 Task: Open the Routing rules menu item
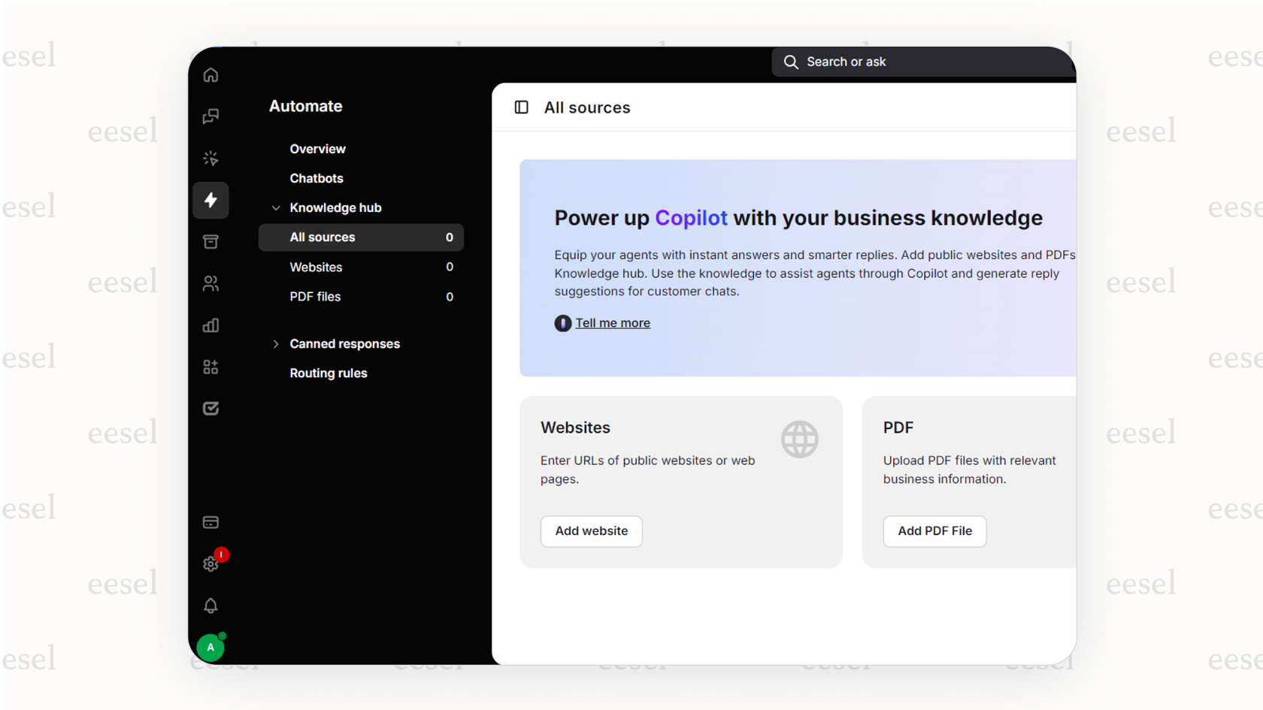[329, 373]
